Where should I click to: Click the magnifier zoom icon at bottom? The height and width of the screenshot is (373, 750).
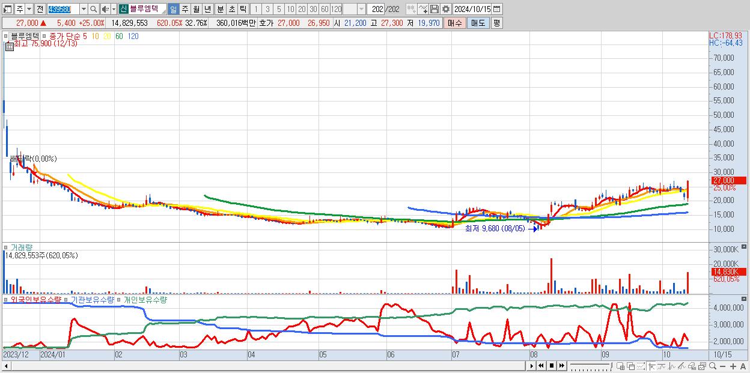click(713, 366)
